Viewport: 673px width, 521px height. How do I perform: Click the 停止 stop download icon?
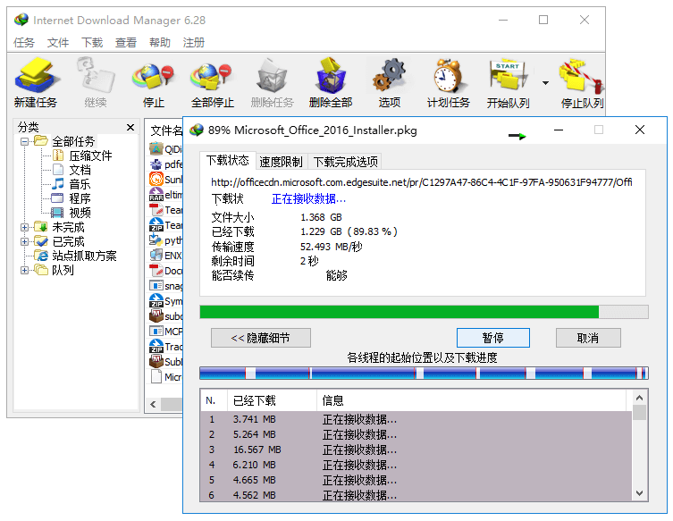(x=153, y=75)
